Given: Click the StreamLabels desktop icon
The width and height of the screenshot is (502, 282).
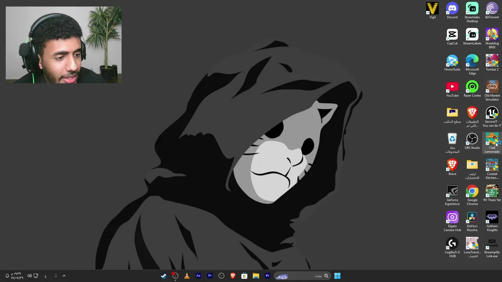Looking at the screenshot, I should pos(472,37).
